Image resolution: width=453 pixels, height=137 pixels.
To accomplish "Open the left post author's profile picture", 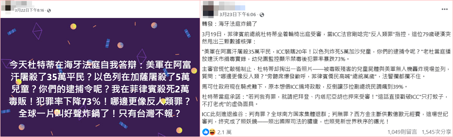I will pyautogui.click(x=7, y=6).
